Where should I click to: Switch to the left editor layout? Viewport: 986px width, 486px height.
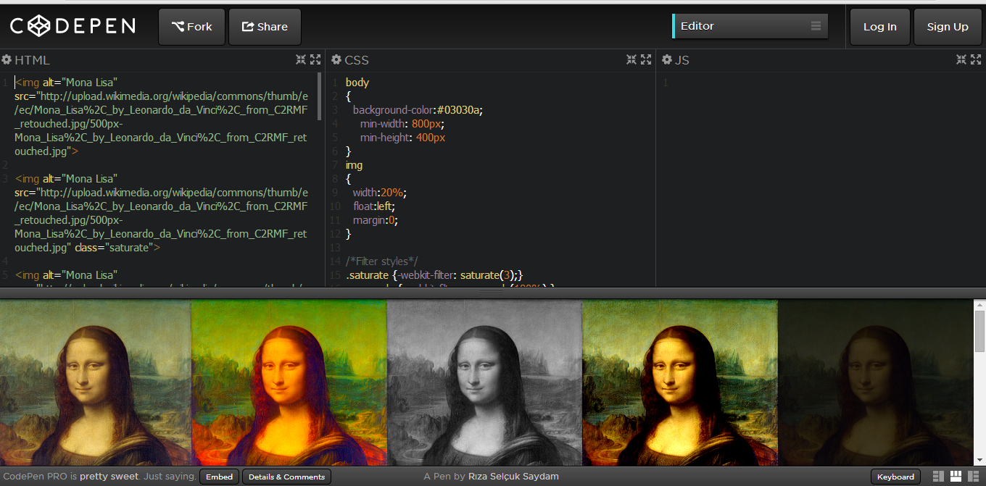point(937,477)
